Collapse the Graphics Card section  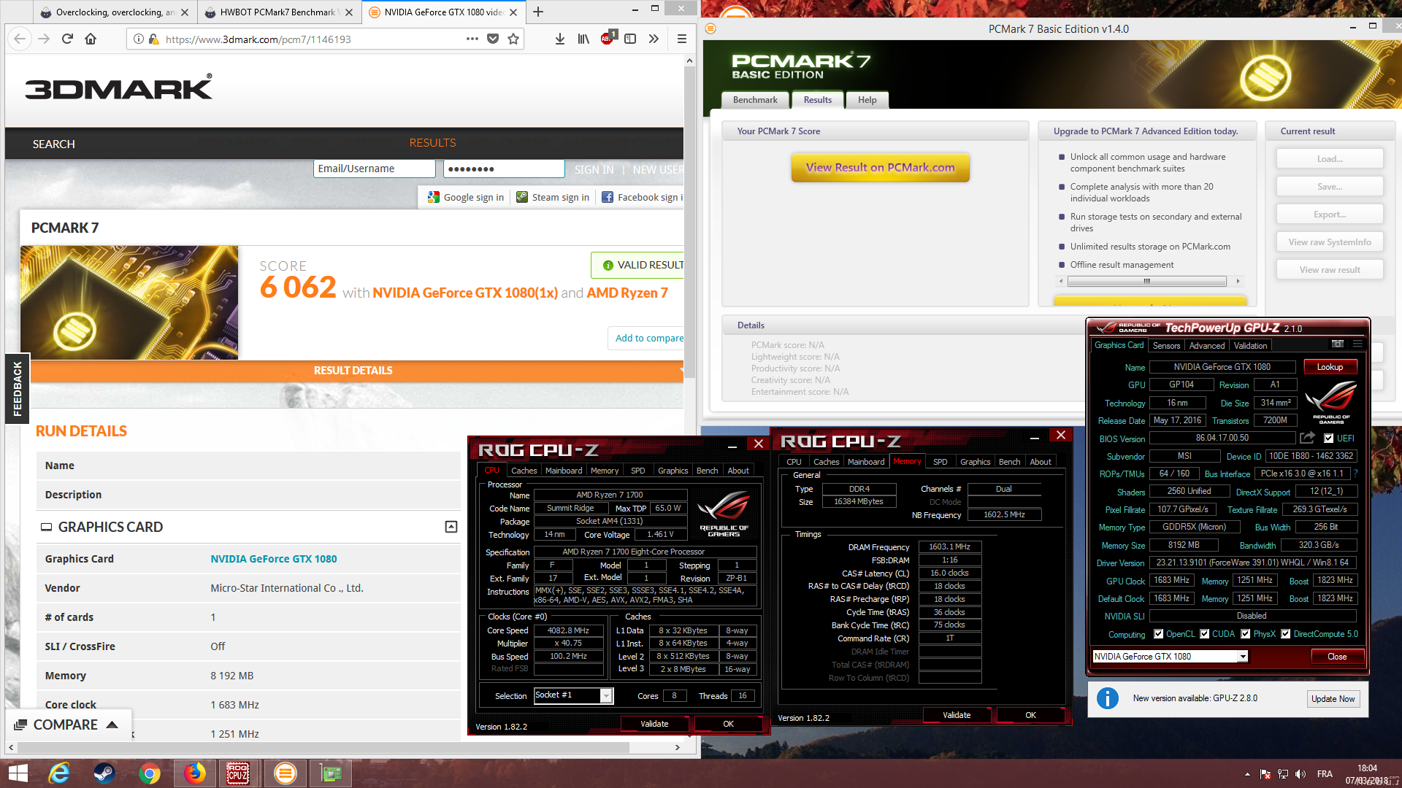[451, 527]
